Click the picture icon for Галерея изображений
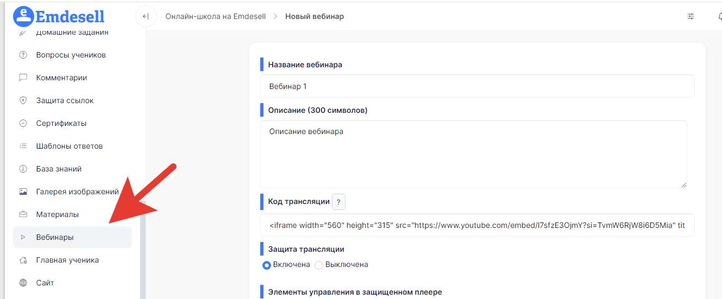This screenshot has height=299, width=722. click(23, 192)
